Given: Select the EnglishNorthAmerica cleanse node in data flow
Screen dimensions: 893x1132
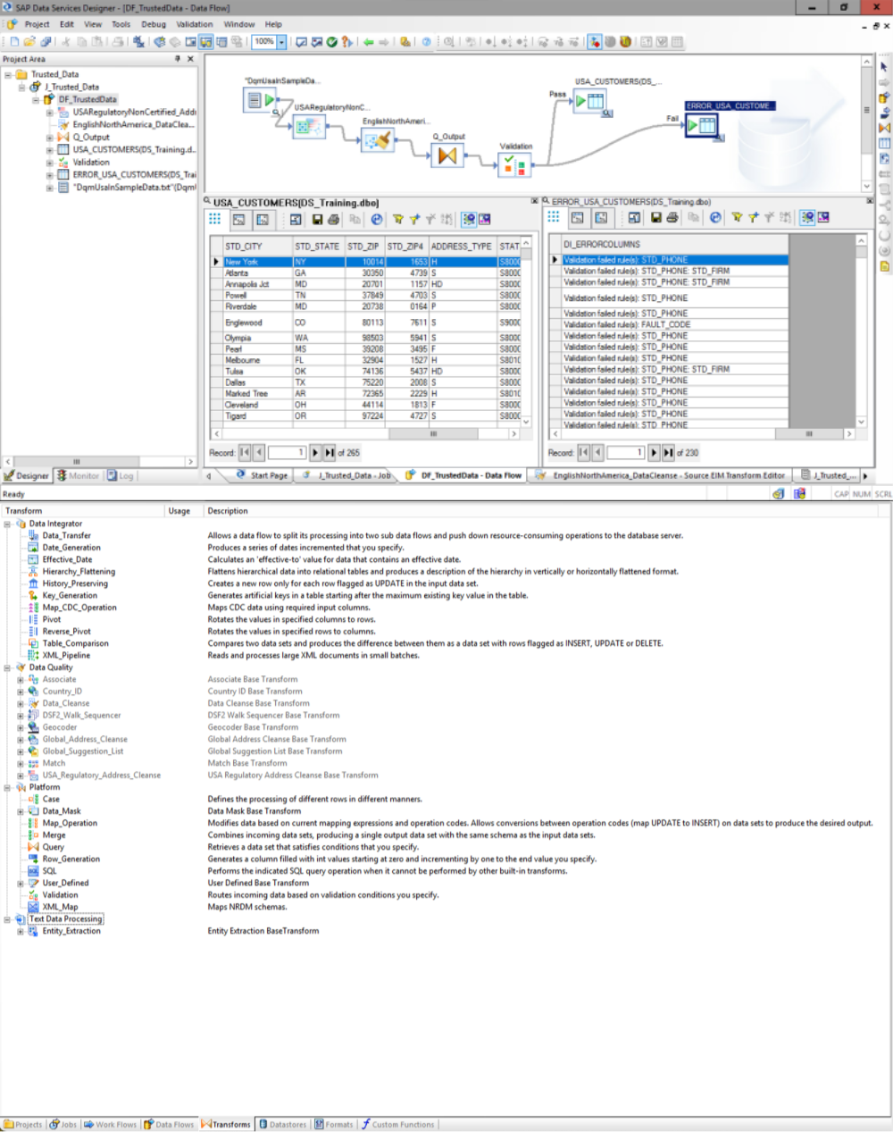Looking at the screenshot, I should tap(377, 141).
